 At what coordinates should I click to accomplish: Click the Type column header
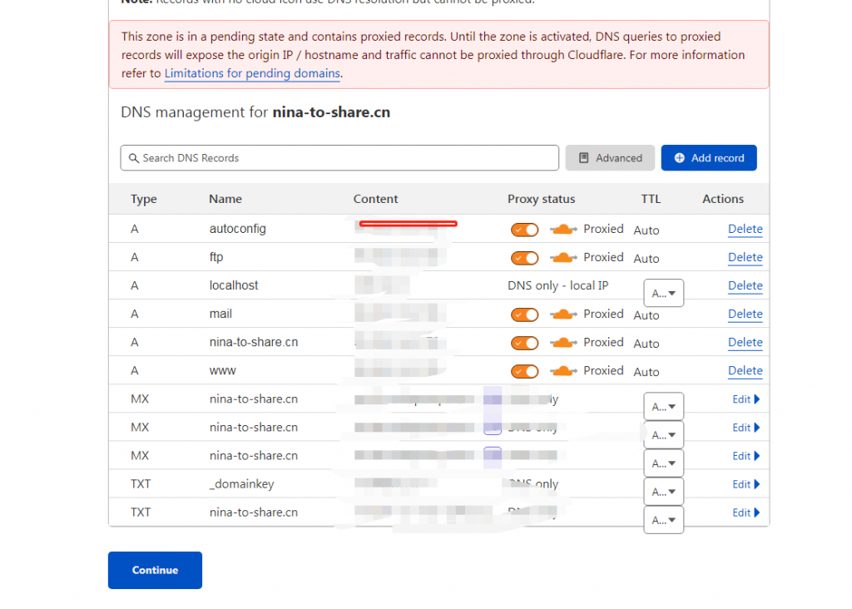(143, 199)
